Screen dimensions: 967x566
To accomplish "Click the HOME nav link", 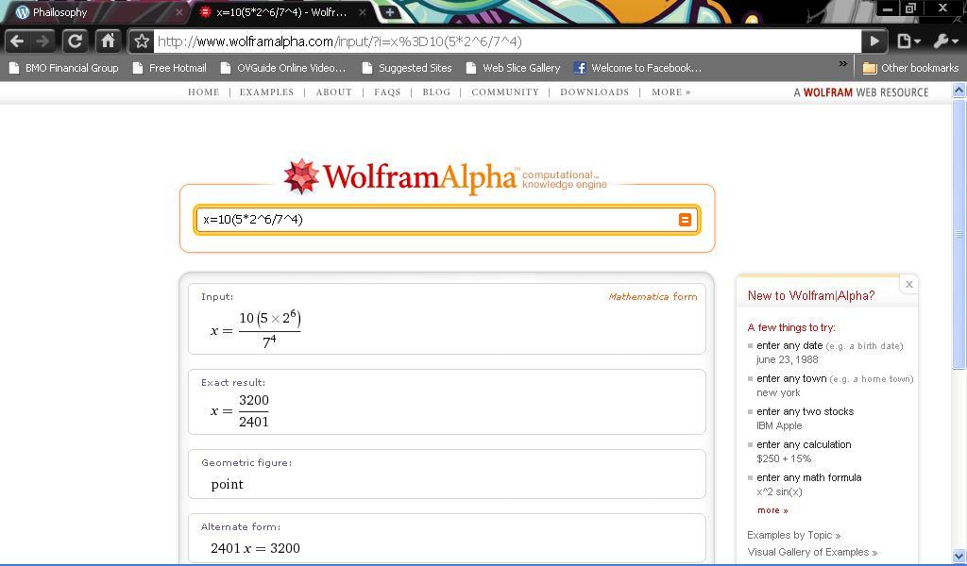I will click(x=204, y=92).
